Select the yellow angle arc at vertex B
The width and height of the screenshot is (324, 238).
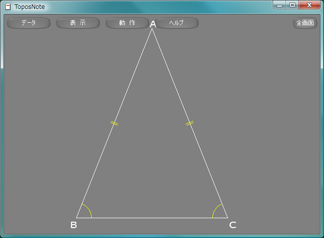point(88,209)
